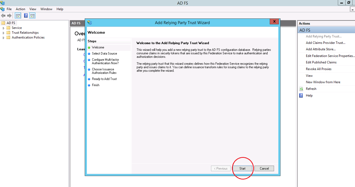Open the Action menu
This screenshot has width=355, height=187.
pyautogui.click(x=20, y=9)
